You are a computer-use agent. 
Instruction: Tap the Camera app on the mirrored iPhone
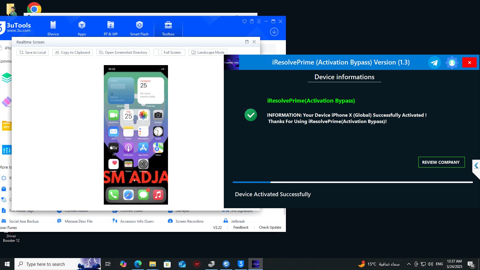(158, 115)
